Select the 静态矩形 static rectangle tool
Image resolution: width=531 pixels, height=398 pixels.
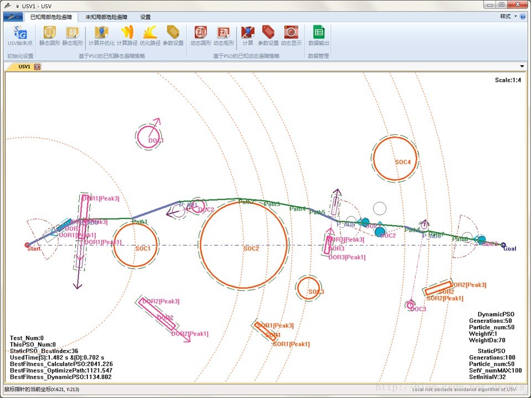point(72,35)
